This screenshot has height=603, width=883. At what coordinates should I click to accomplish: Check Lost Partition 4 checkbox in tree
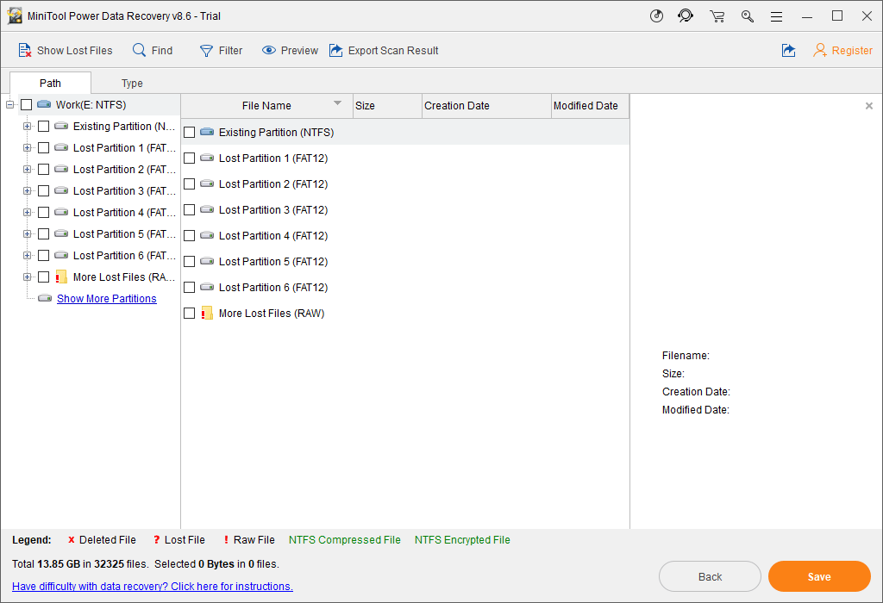(x=43, y=213)
